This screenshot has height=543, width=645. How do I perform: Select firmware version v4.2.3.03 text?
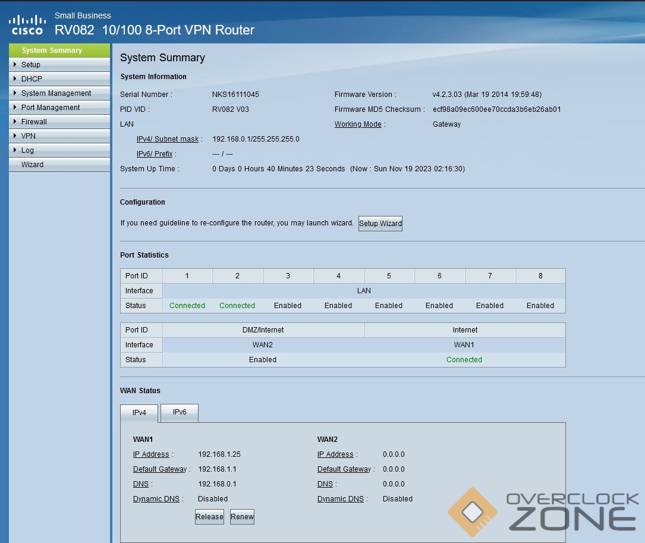point(487,95)
